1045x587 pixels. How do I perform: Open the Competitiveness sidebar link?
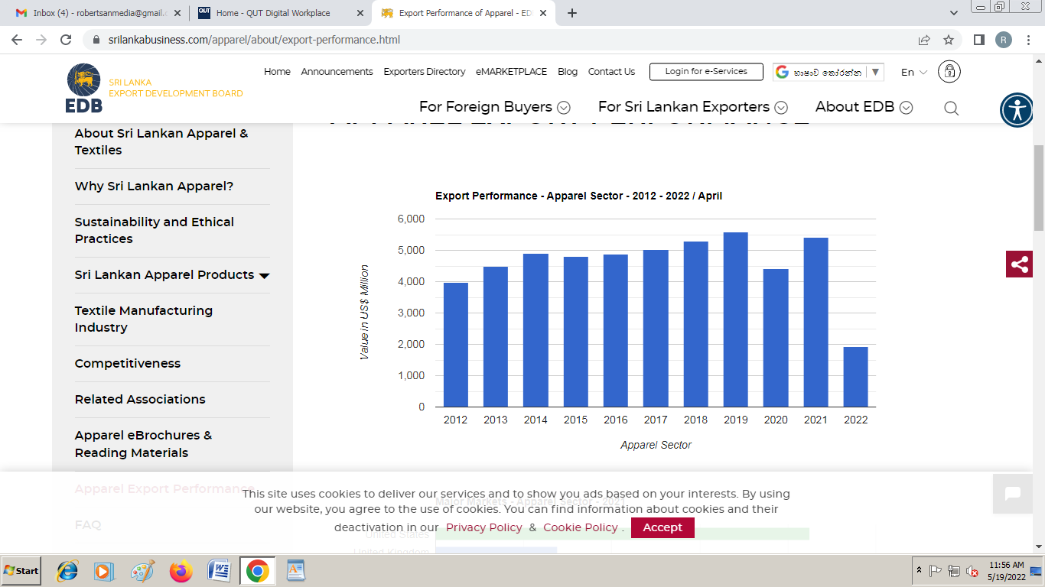tap(128, 364)
